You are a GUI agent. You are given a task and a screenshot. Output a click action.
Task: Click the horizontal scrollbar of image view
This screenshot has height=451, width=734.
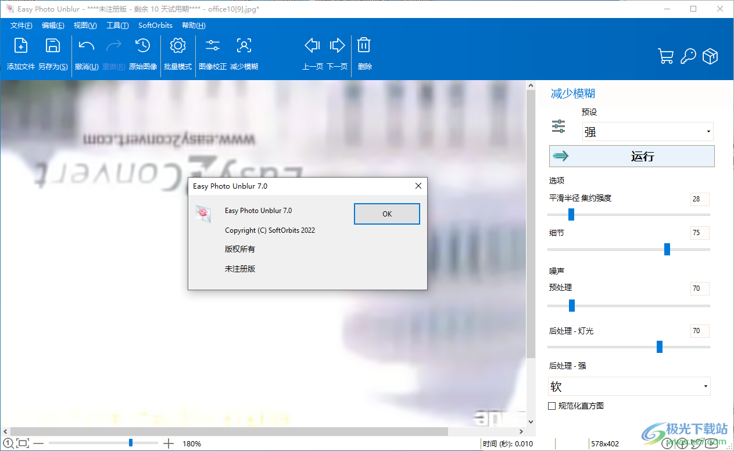228,431
